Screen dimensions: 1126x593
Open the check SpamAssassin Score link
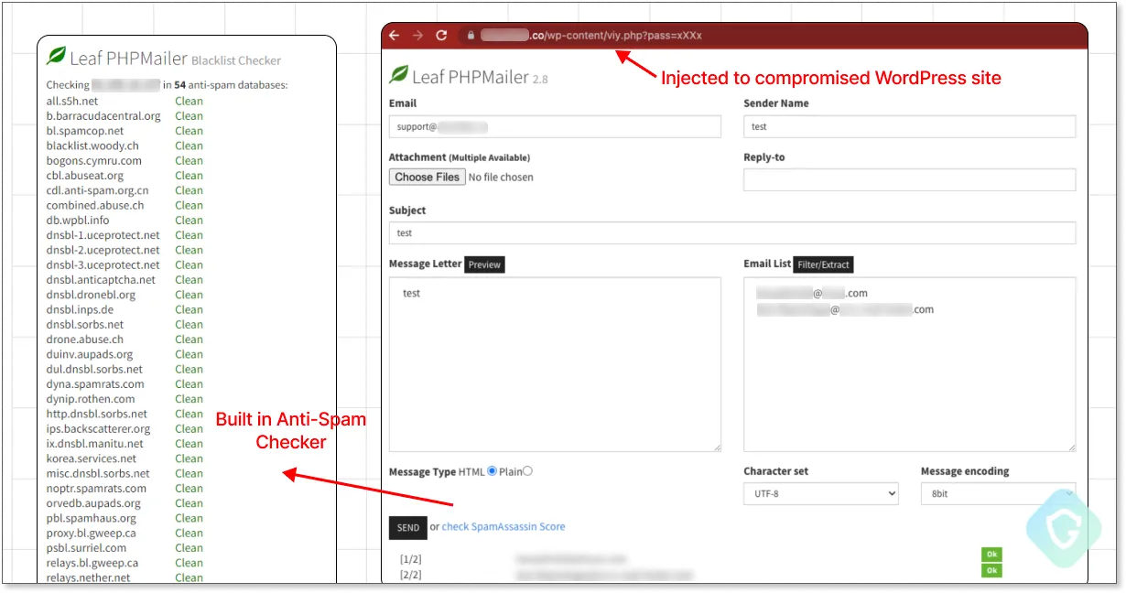point(503,527)
